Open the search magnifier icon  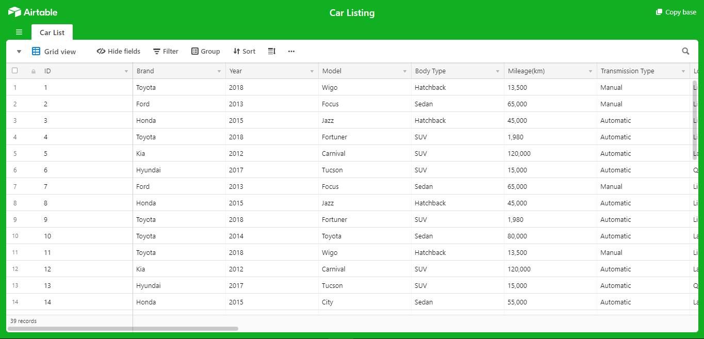[685, 51]
